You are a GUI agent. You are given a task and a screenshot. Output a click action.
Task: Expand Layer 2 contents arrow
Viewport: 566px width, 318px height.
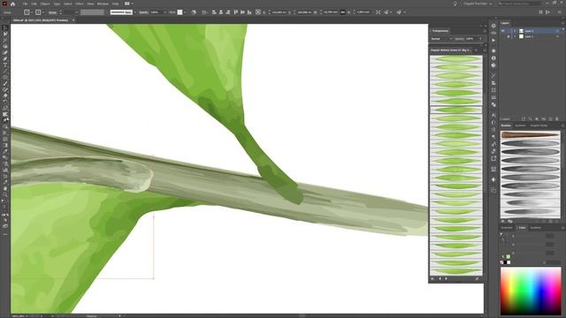pyautogui.click(x=515, y=31)
